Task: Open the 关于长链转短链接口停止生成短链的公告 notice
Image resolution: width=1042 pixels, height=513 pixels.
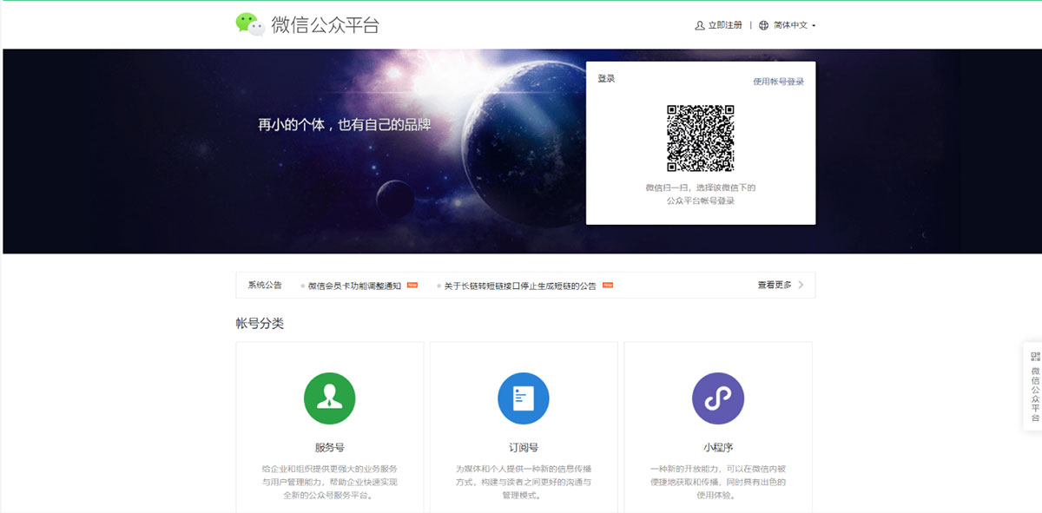Action: click(520, 286)
